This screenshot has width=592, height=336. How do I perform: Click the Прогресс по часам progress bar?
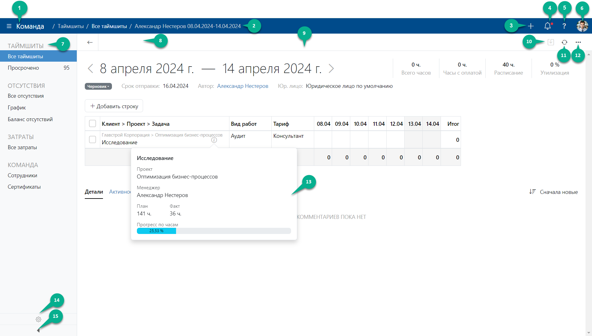point(214,231)
